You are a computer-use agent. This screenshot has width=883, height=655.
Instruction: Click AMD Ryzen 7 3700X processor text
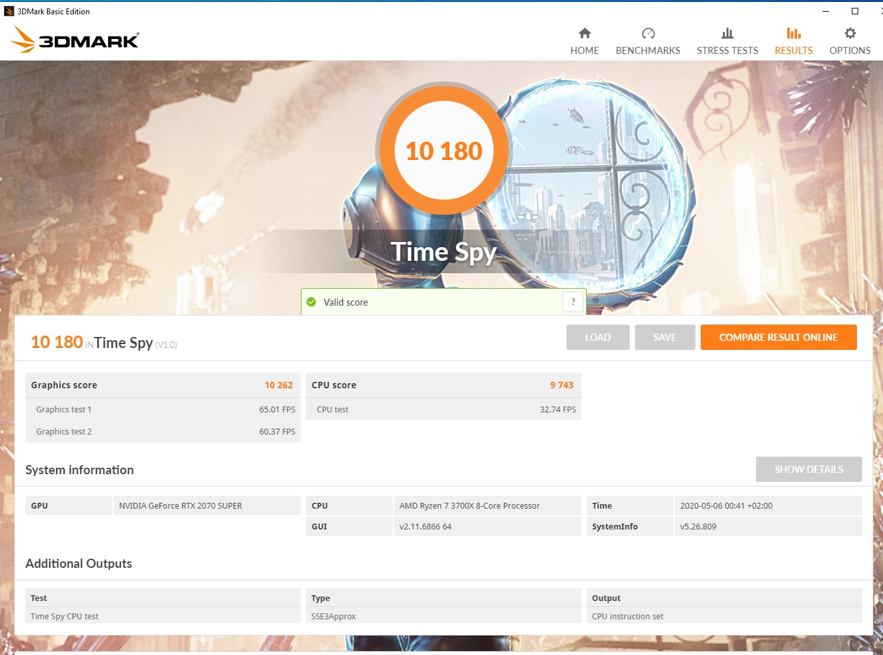[x=470, y=506]
